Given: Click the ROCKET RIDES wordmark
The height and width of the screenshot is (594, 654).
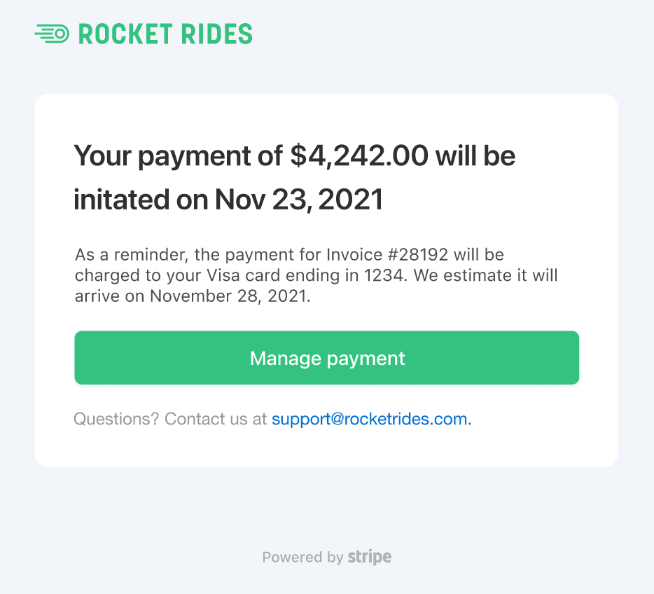Looking at the screenshot, I should (165, 34).
